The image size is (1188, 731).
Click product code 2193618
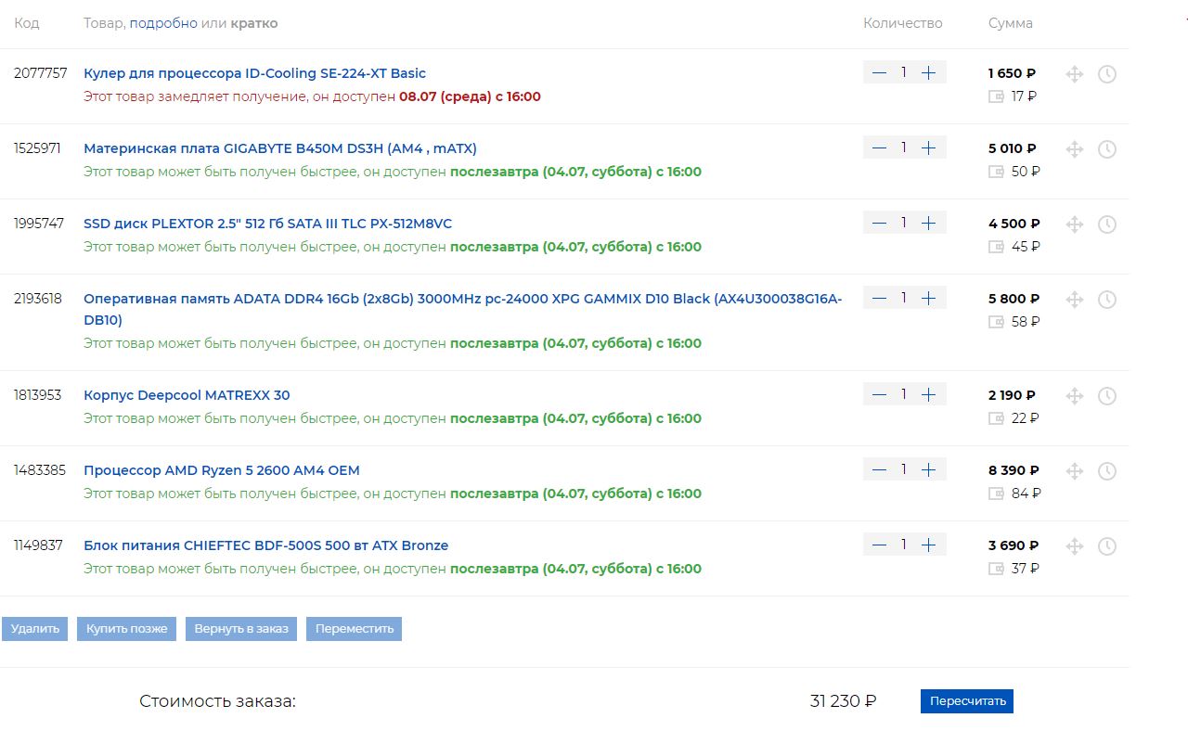[38, 299]
